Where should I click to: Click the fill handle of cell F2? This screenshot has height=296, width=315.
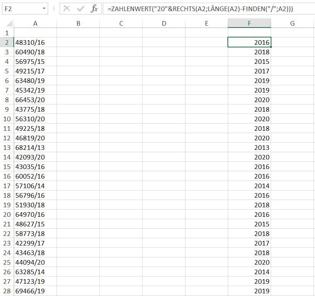point(271,47)
